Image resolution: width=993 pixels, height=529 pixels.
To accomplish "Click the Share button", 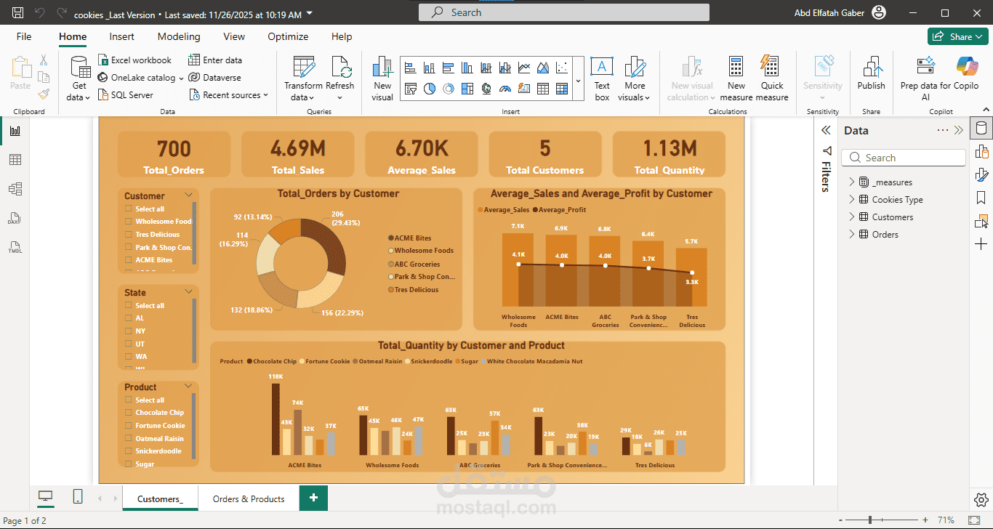I will pos(957,36).
